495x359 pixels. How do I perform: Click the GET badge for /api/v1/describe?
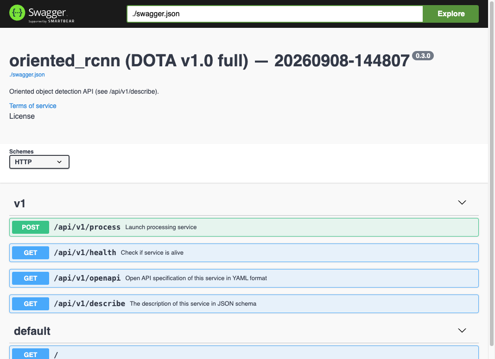[31, 304]
